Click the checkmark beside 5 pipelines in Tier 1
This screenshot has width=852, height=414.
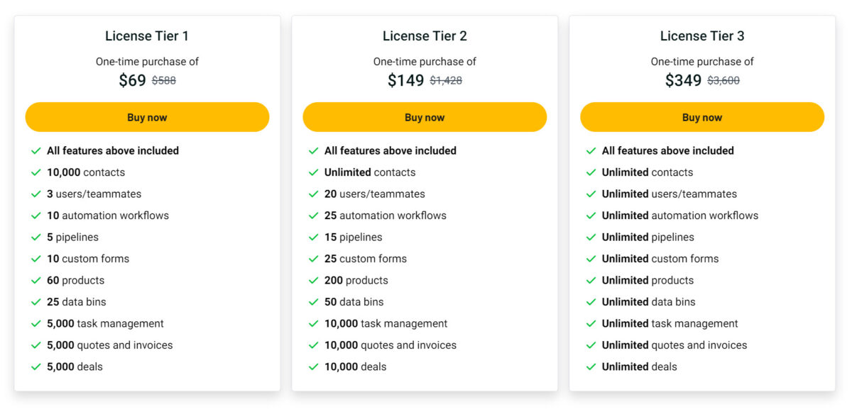[35, 237]
